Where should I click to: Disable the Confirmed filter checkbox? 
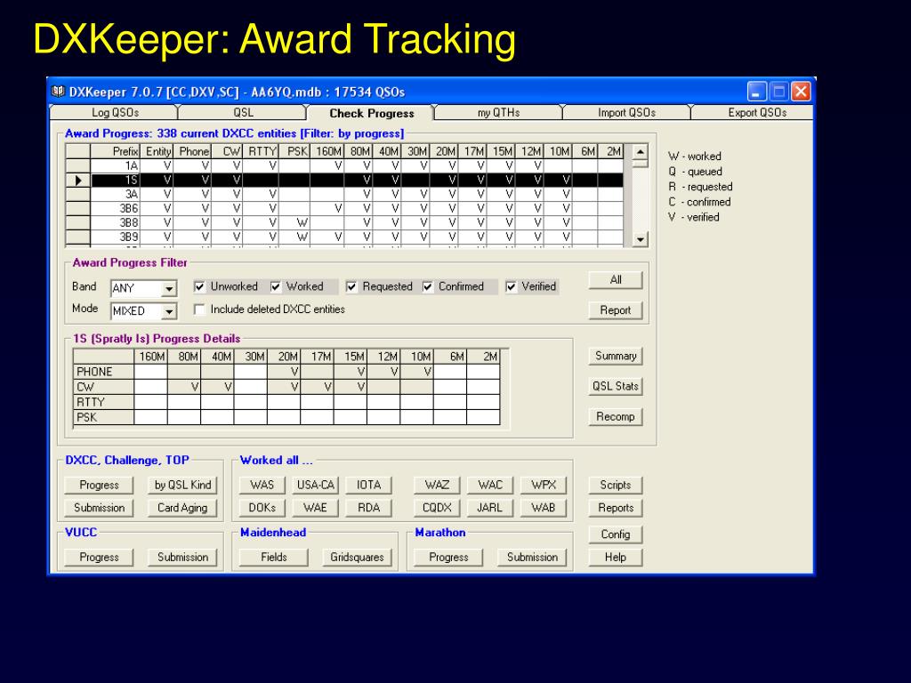coord(428,286)
